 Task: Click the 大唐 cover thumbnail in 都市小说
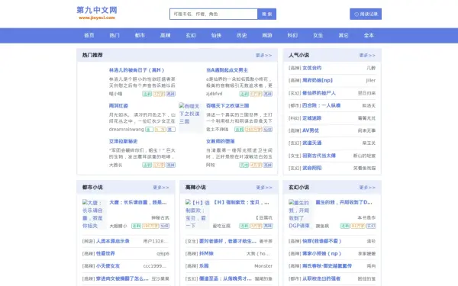94,214
